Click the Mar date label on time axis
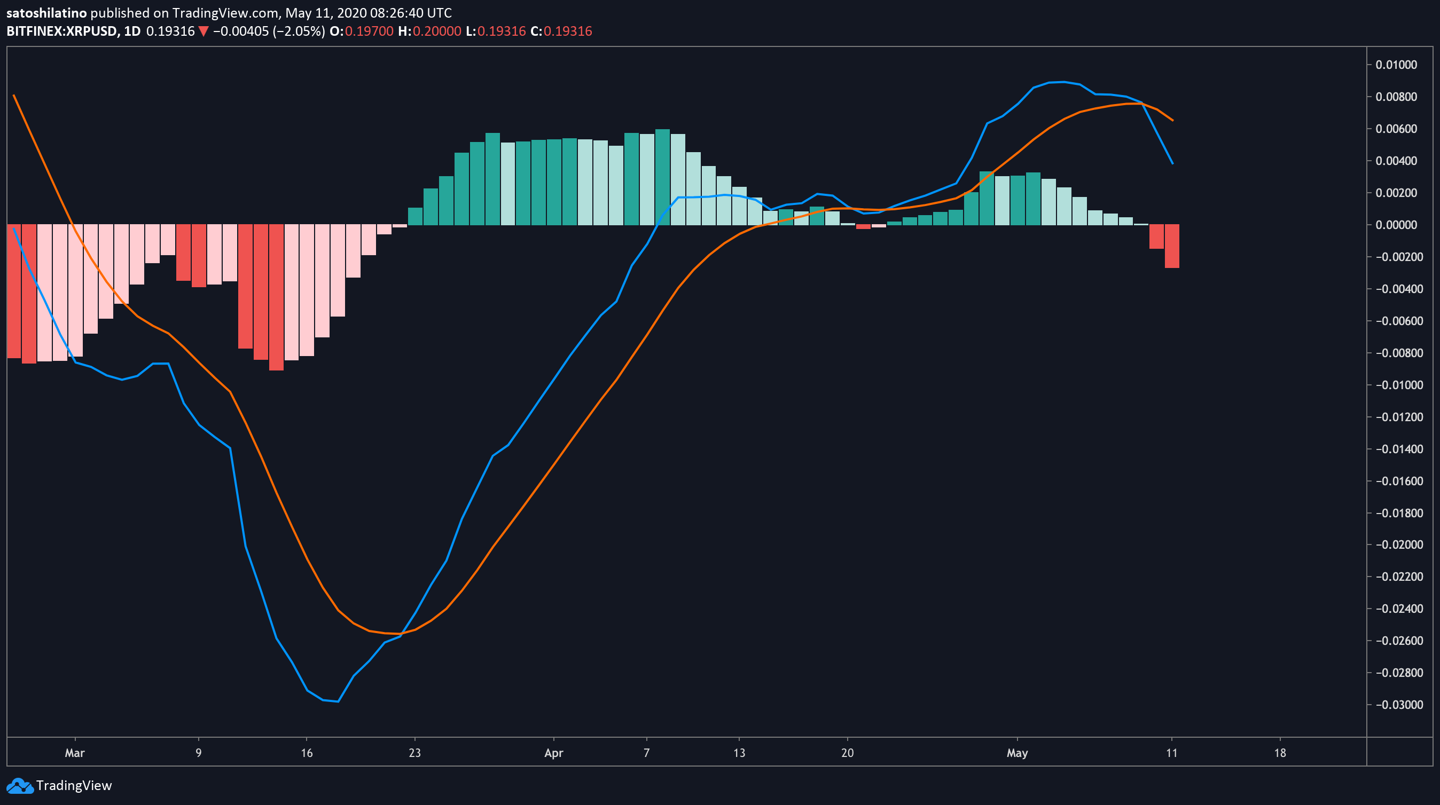Image resolution: width=1440 pixels, height=805 pixels. pyautogui.click(x=75, y=753)
